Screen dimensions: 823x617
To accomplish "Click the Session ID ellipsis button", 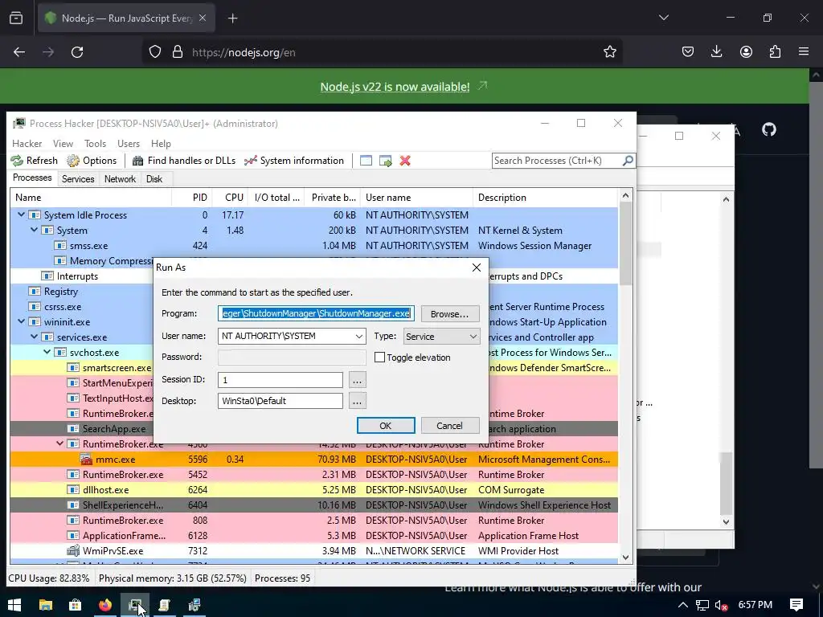I will [x=357, y=380].
